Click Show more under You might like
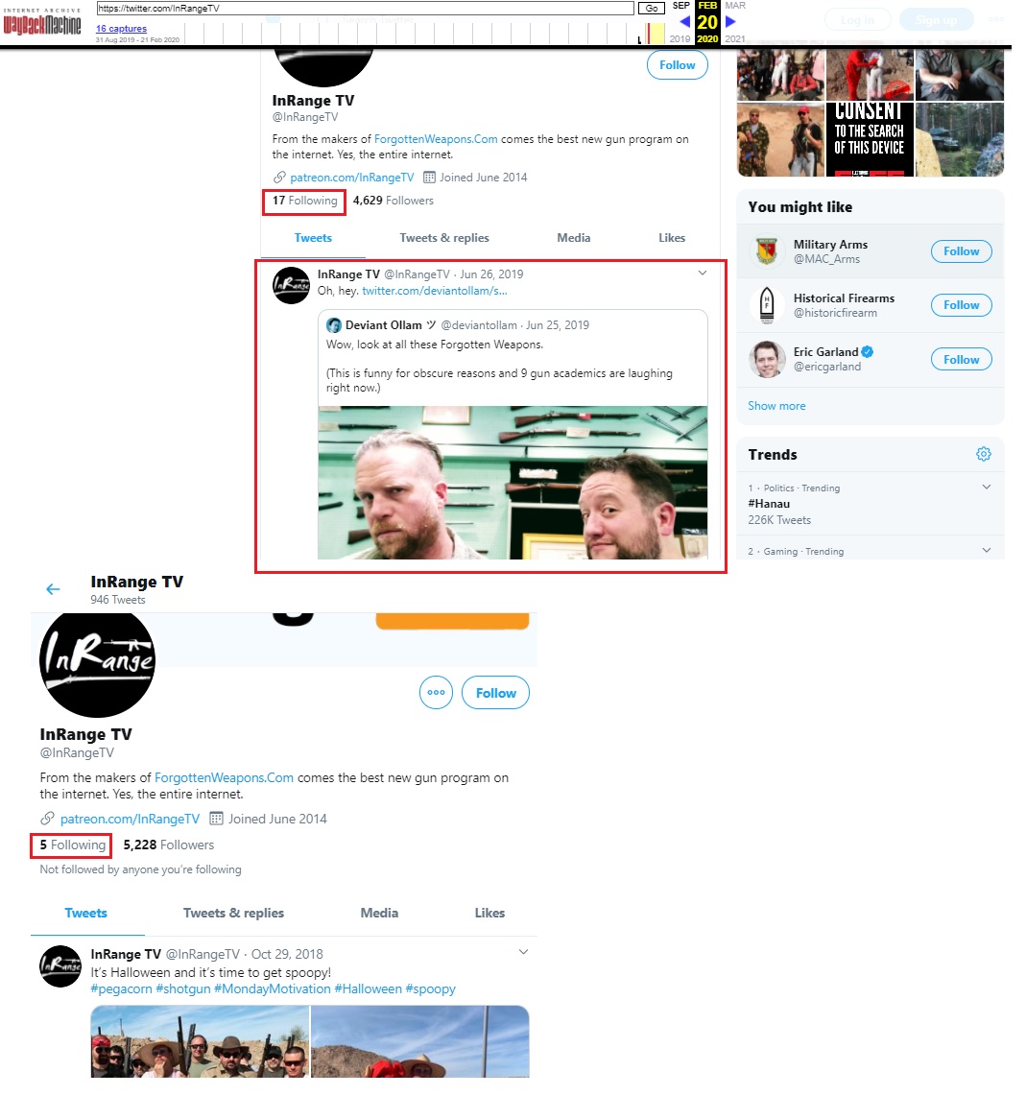The height and width of the screenshot is (1095, 1026). [x=776, y=406]
